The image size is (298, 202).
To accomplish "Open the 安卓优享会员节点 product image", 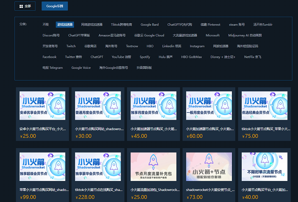I will click(42, 106).
